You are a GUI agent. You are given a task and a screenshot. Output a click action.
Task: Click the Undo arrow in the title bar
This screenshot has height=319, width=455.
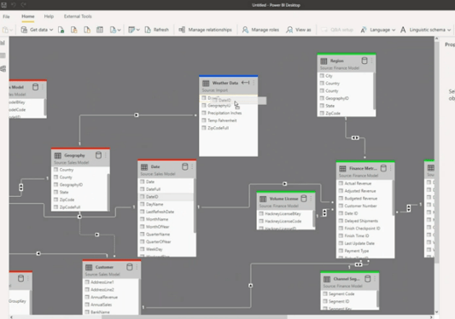pos(14,4)
